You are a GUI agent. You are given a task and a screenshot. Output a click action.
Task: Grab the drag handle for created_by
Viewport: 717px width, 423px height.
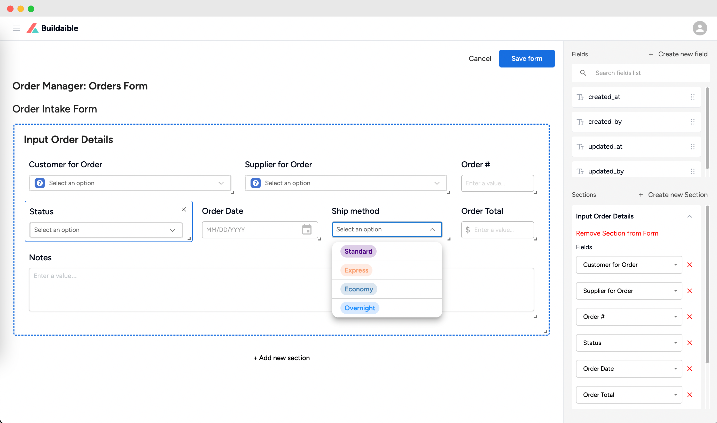point(692,122)
